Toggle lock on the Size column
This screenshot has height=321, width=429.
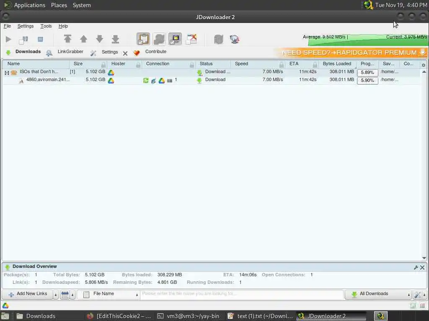[x=103, y=64]
